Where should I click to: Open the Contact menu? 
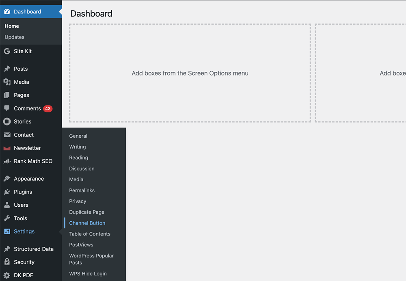(24, 135)
